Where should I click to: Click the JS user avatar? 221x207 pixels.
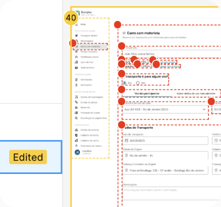78,152
